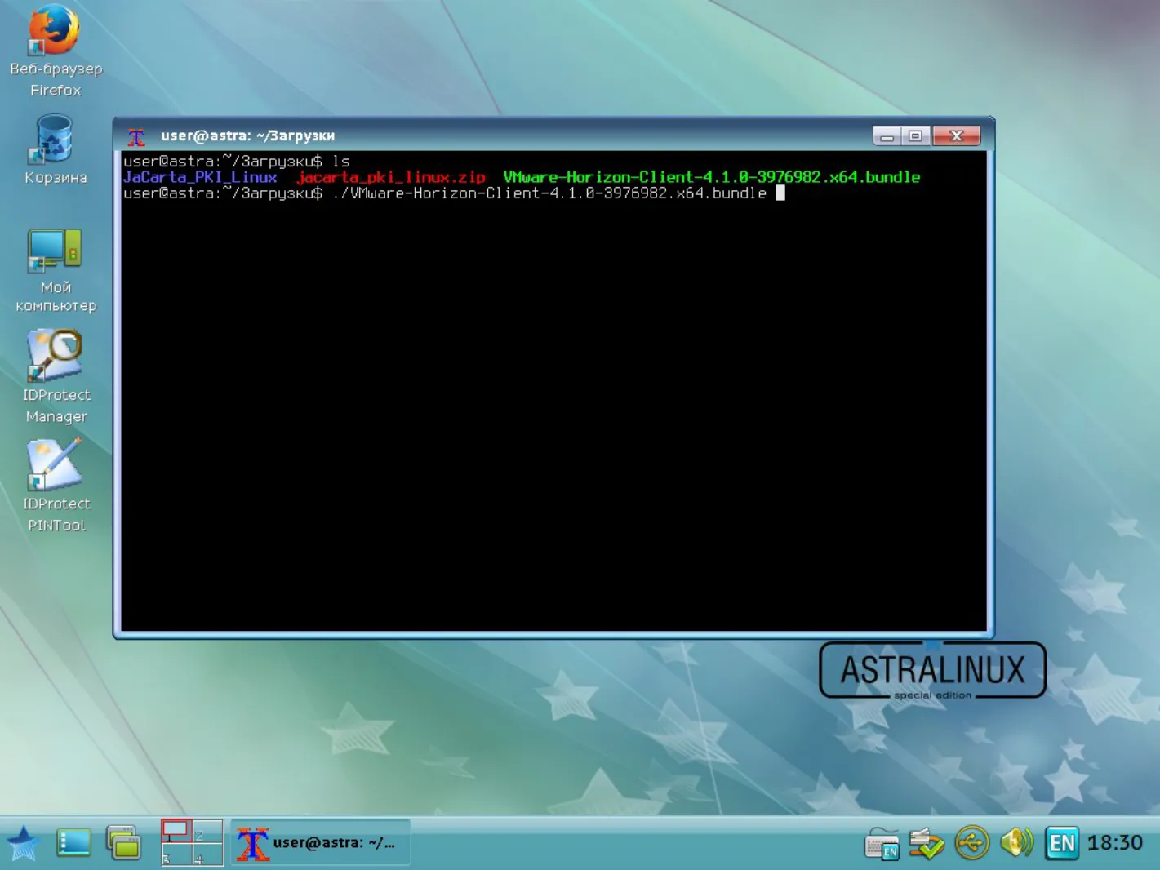Select the Корзина trash bin desktop icon
This screenshot has height=870, width=1160.
click(x=55, y=150)
